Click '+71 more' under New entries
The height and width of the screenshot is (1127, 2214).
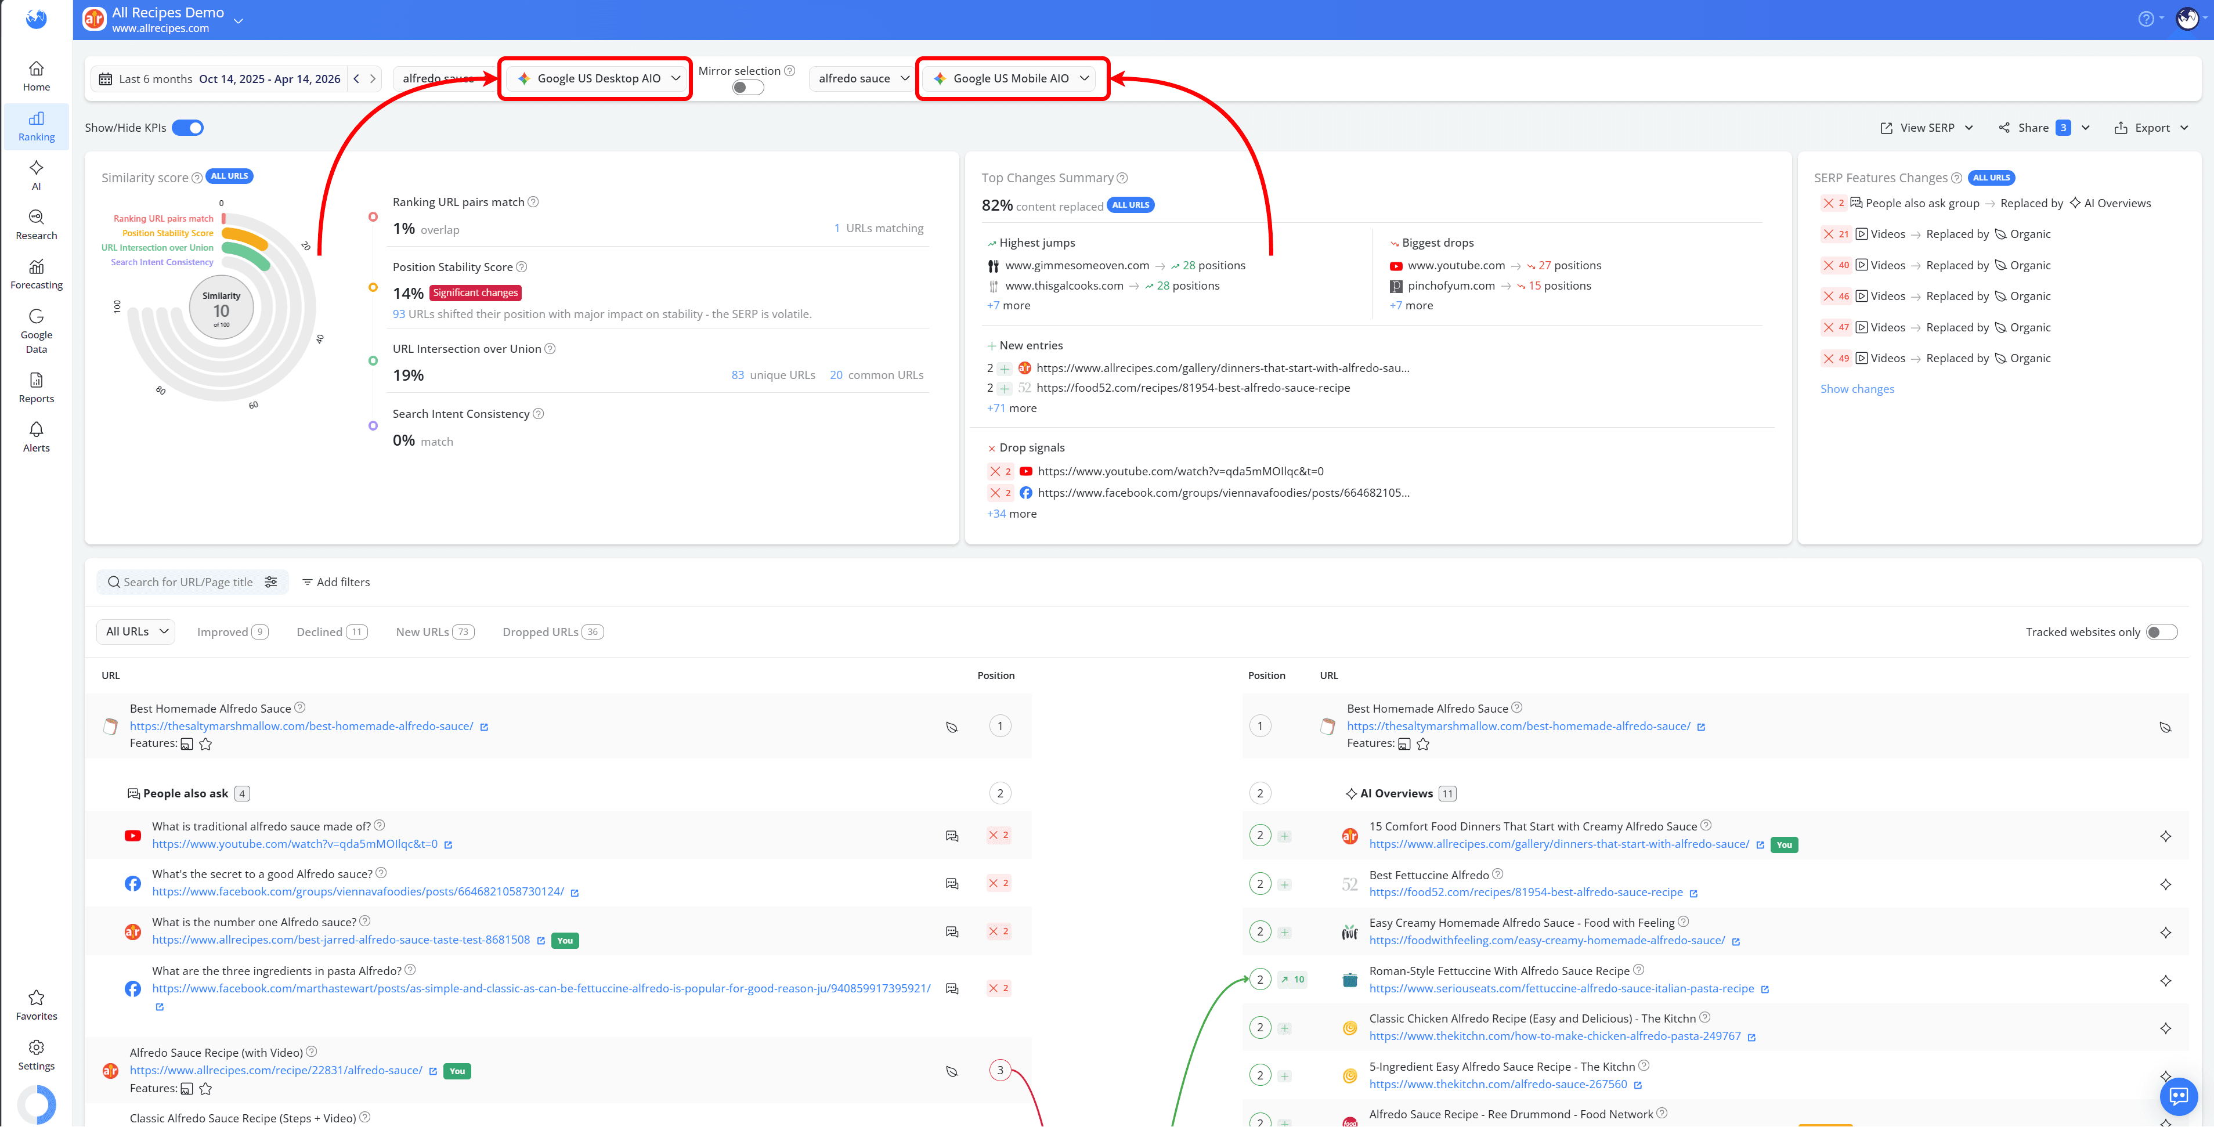pos(1012,407)
